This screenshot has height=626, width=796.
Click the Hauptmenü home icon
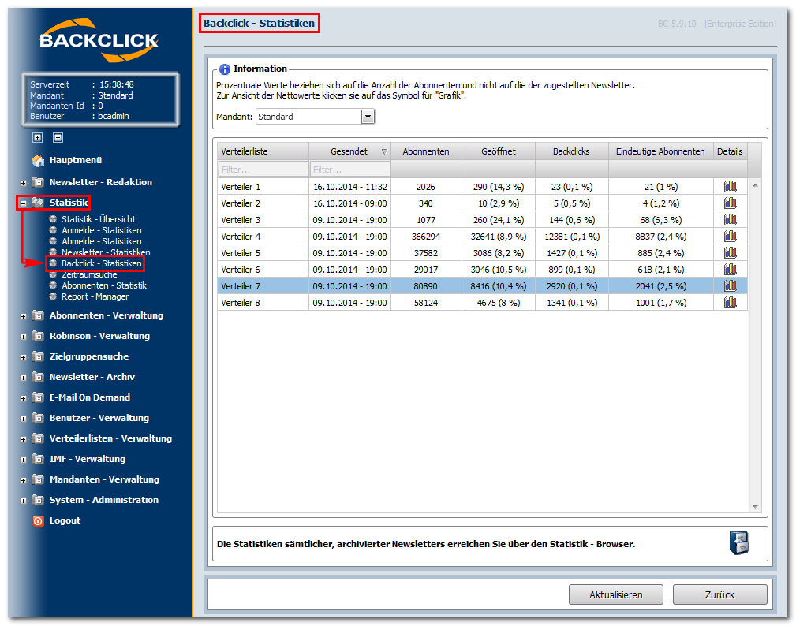[38, 160]
